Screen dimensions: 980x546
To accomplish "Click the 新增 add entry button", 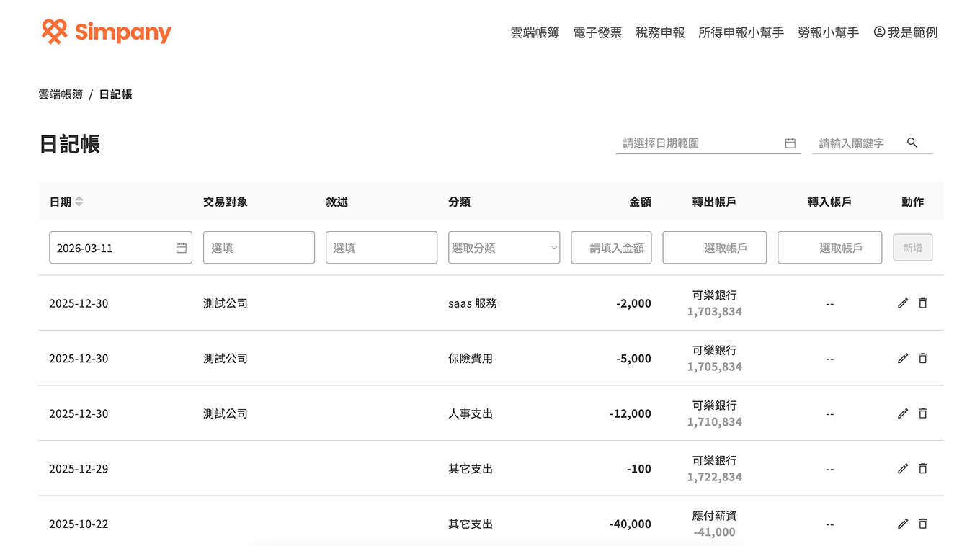I will click(913, 247).
